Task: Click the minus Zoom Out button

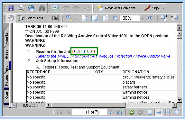Action: point(115,18)
